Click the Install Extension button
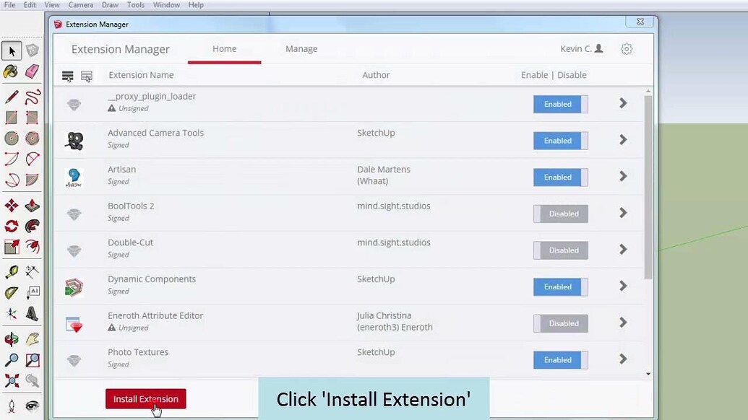The height and width of the screenshot is (420, 748). 145,398
